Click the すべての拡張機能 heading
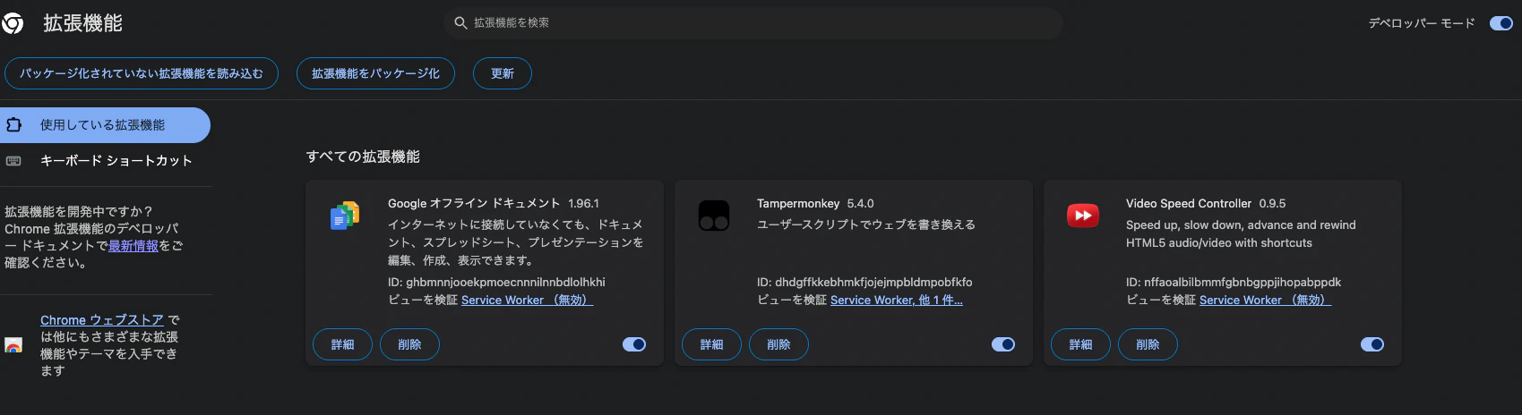The height and width of the screenshot is (415, 1522). pyautogui.click(x=363, y=157)
